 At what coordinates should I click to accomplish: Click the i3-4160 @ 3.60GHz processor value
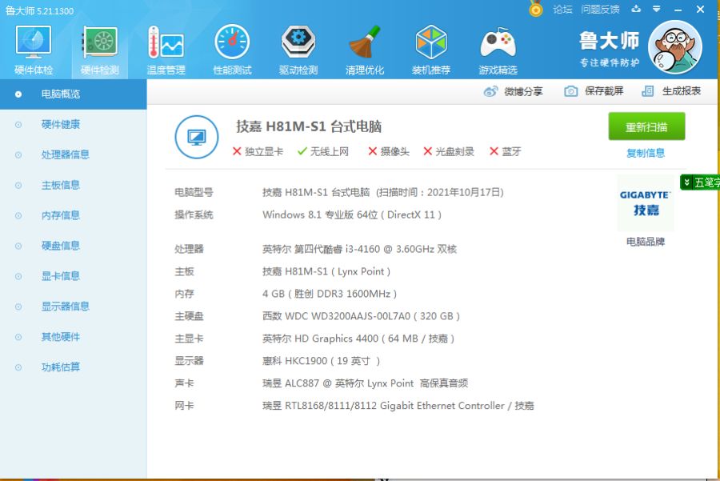click(x=359, y=249)
